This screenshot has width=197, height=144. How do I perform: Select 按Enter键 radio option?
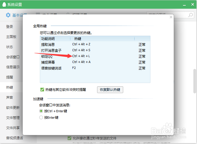pos(41,118)
